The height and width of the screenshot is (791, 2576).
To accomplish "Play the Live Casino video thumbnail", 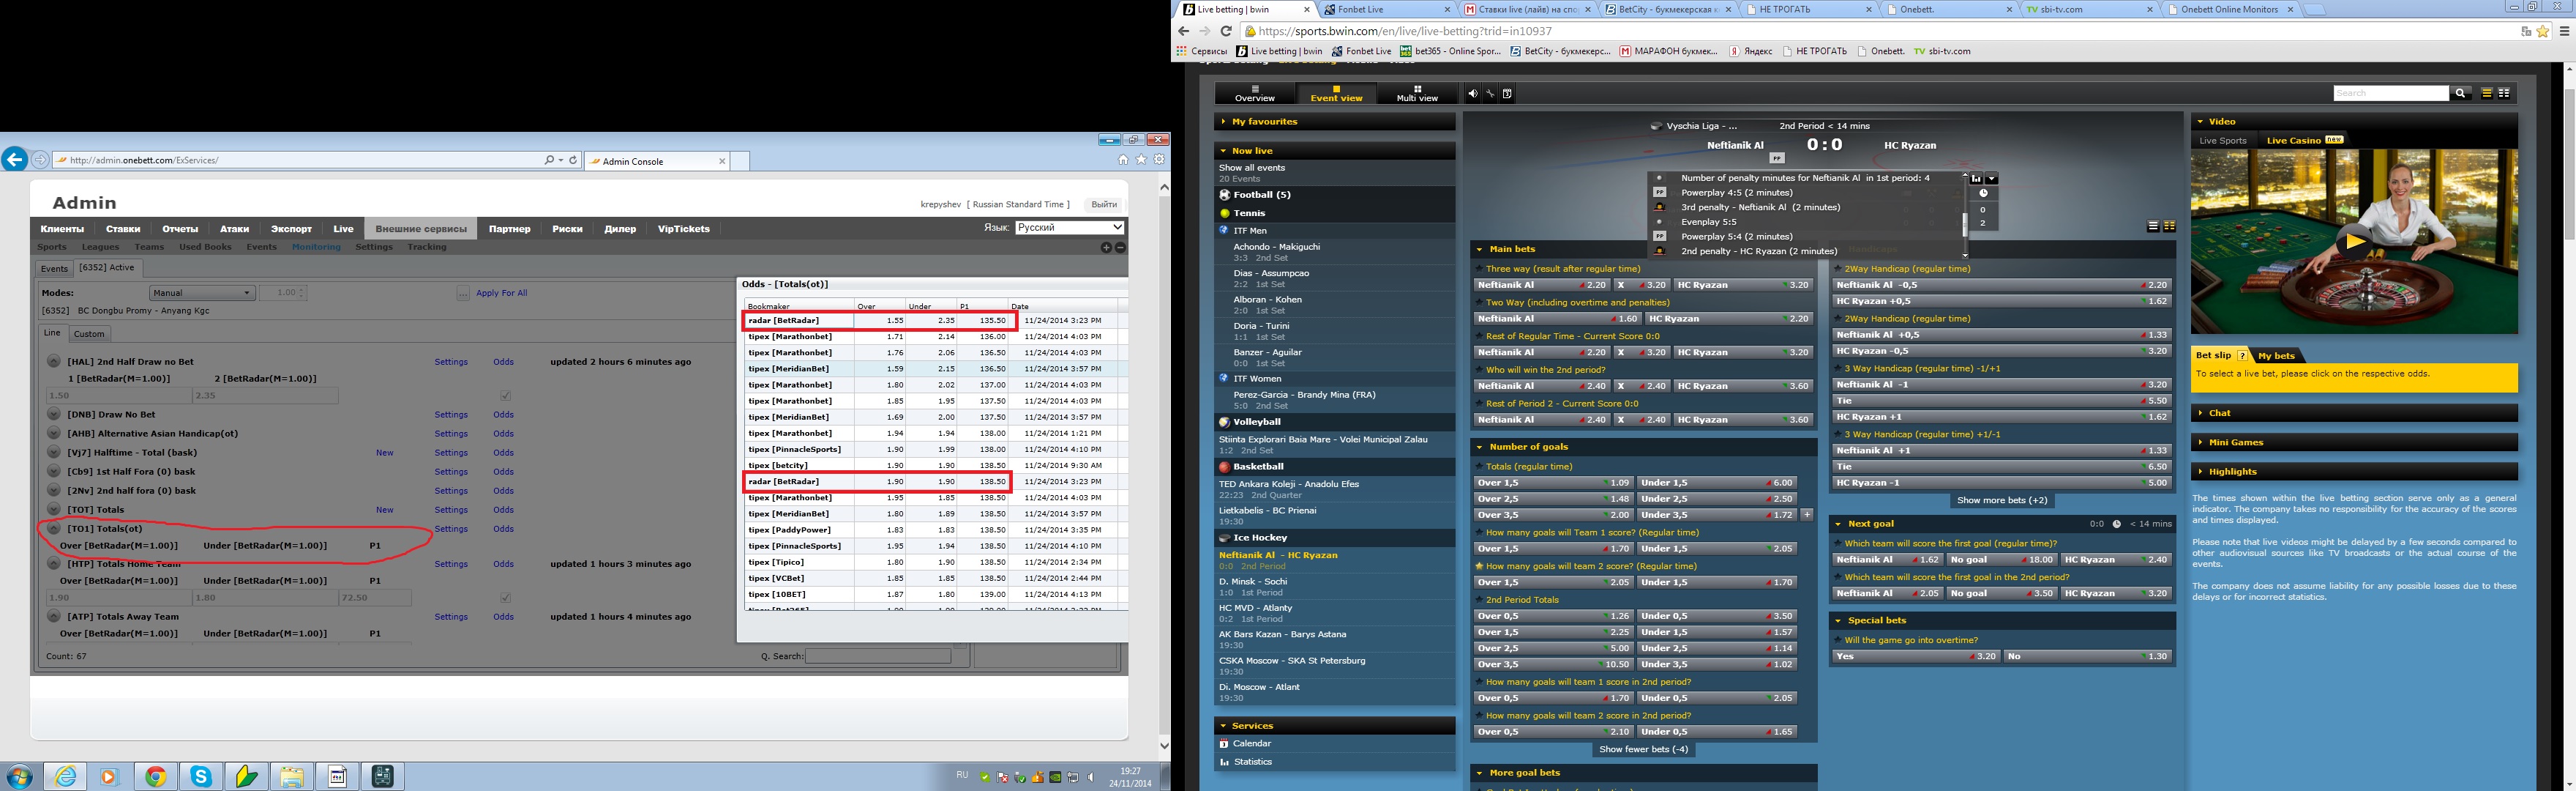I will (2354, 241).
